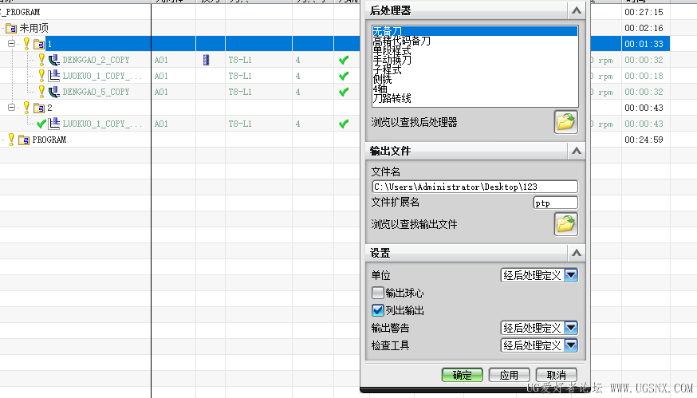Click time 00:02:16 cell

[x=644, y=28]
